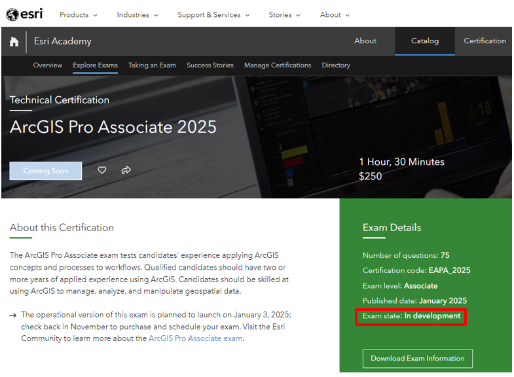Open Taking an Exam page
Image resolution: width=514 pixels, height=377 pixels.
(152, 65)
